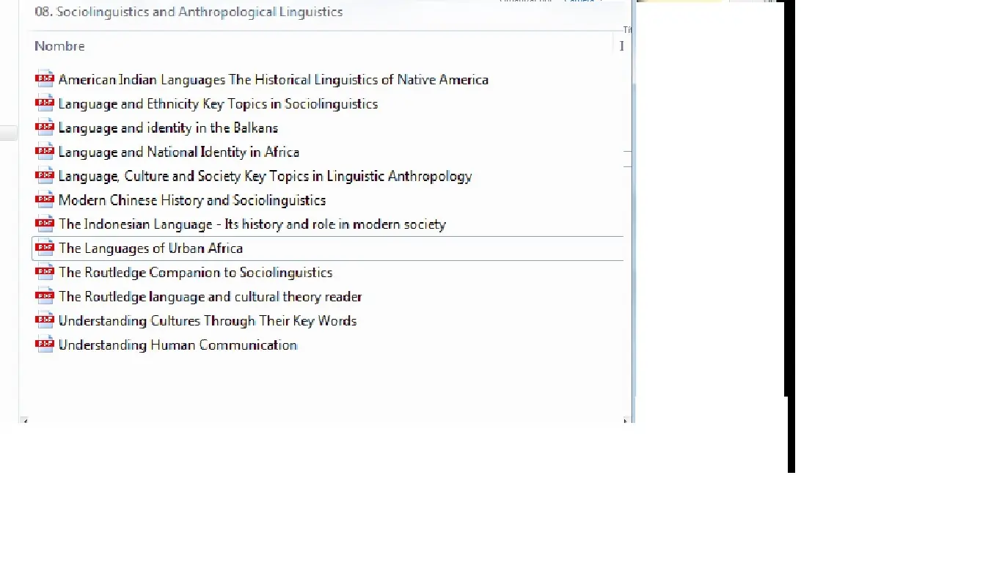Click PDF icon of Routledge language and cultural theory reader
1002x563 pixels.
(45, 297)
